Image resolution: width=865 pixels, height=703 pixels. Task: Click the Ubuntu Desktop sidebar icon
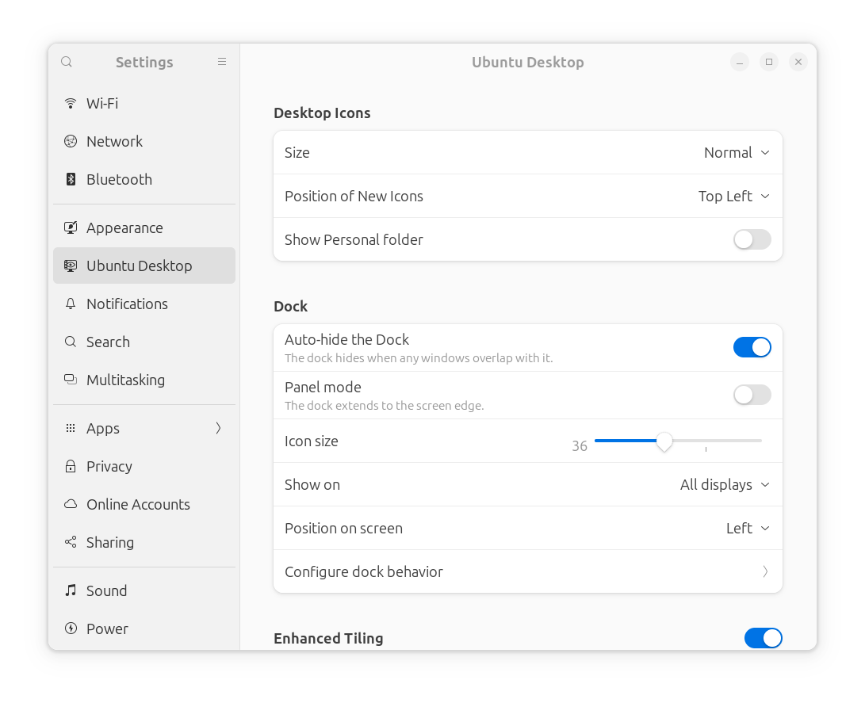coord(71,266)
